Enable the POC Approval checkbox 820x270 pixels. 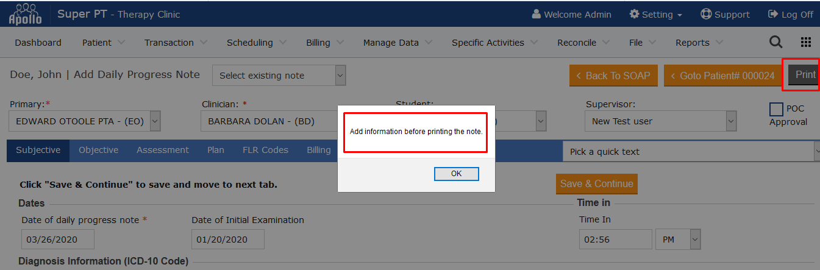tap(776, 109)
